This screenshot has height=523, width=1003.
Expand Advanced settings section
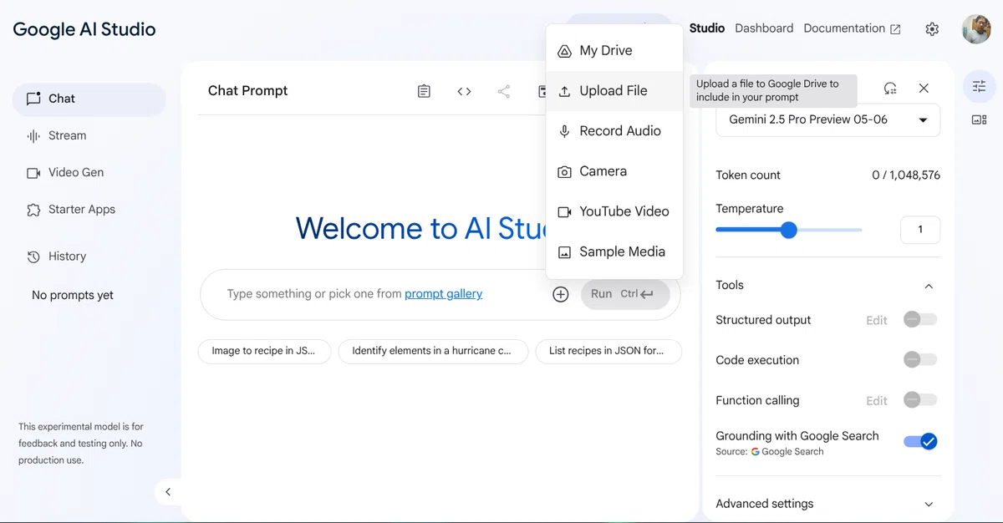(827, 504)
